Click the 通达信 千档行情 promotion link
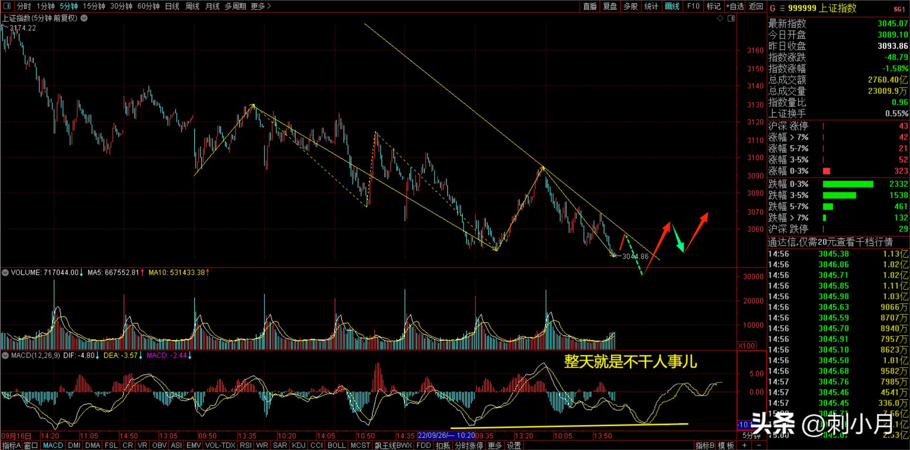Image resolution: width=910 pixels, height=450 pixels. pos(830,242)
